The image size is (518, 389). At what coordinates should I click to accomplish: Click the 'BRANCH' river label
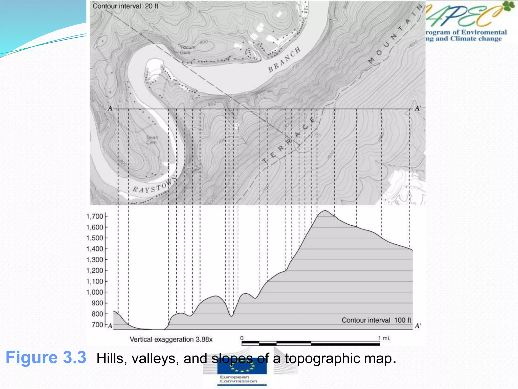285,59
